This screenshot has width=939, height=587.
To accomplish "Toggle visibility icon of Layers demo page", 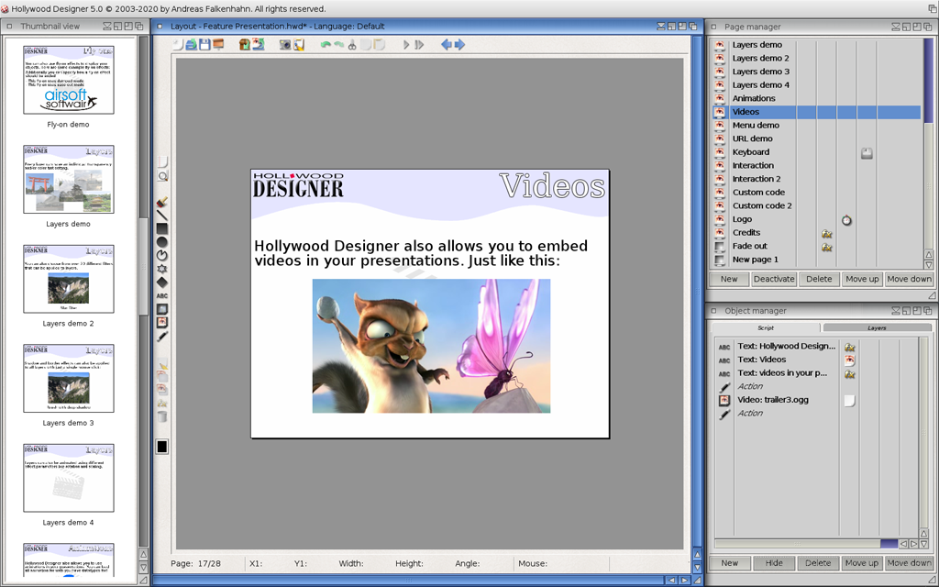I will pos(720,45).
